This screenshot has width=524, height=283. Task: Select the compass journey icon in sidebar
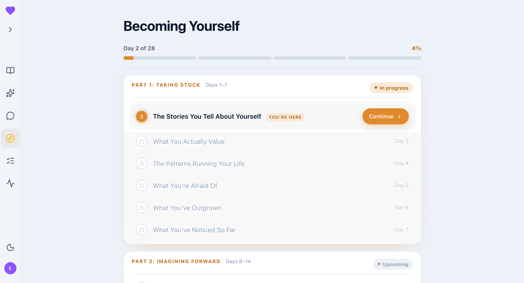click(x=10, y=138)
